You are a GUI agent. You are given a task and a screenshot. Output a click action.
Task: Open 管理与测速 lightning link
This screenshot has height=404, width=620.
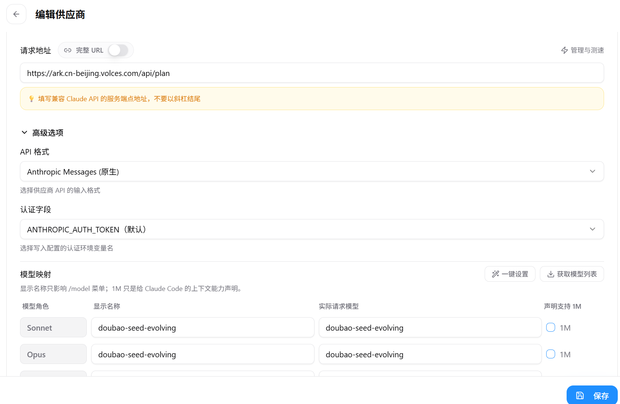(x=582, y=50)
